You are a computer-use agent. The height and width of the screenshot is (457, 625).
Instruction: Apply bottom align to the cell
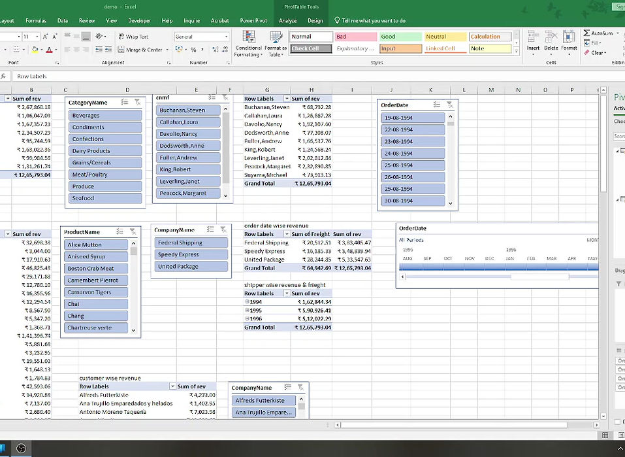click(x=86, y=37)
